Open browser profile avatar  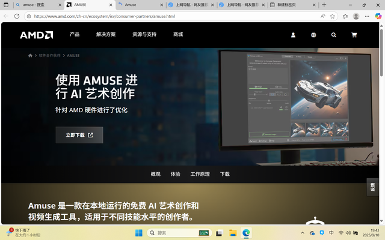[356, 16]
